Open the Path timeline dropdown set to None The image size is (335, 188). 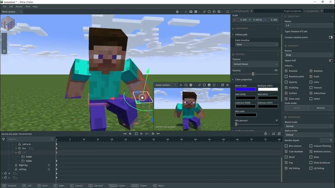pyautogui.click(x=256, y=44)
